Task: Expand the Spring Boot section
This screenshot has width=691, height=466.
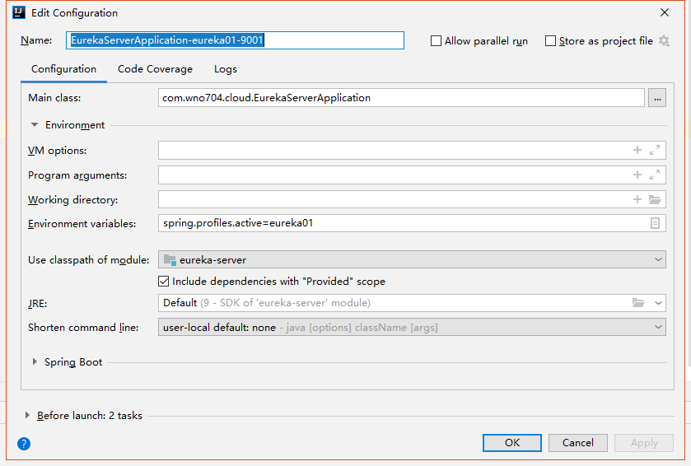Action: tap(35, 362)
